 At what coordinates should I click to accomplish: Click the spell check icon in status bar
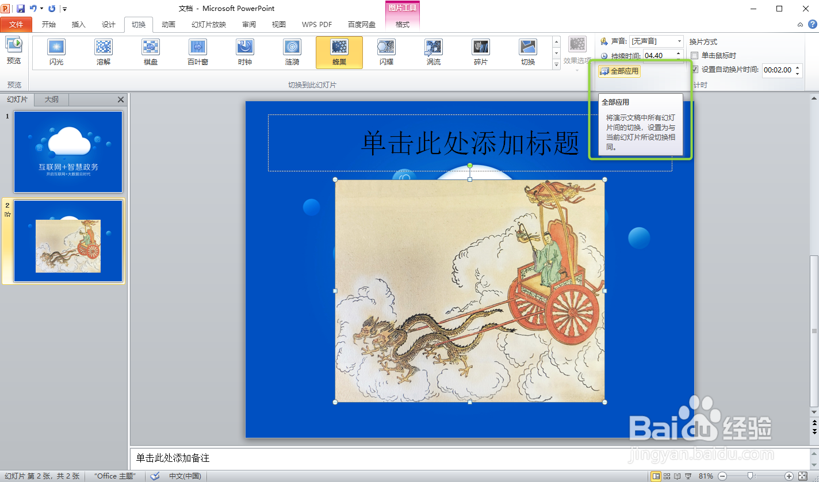click(x=155, y=476)
